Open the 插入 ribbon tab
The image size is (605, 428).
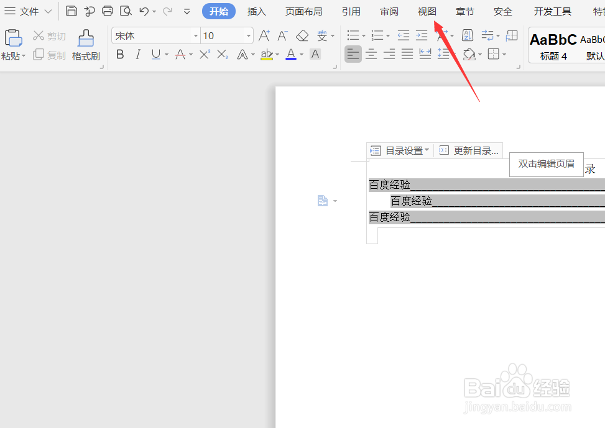coord(257,12)
